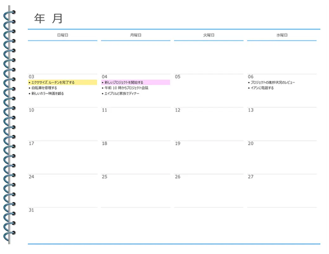Click date number 05 on Tuesday
The height and width of the screenshot is (254, 329).
tap(177, 77)
